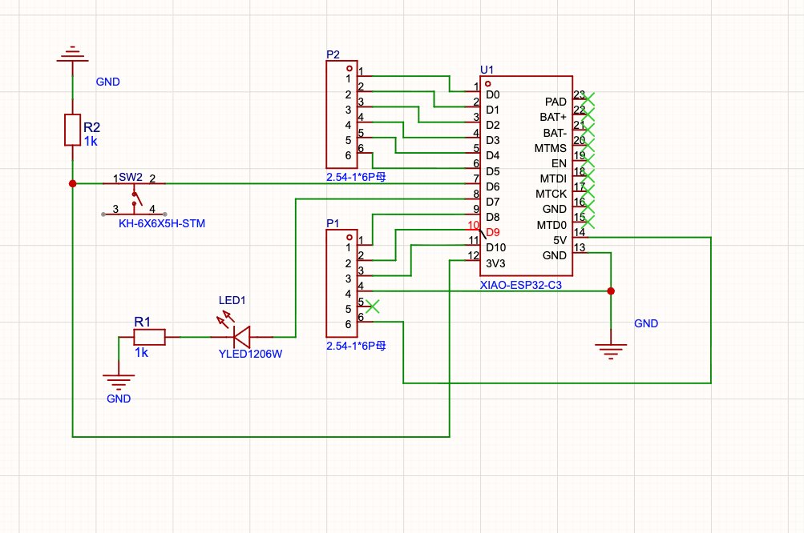Select the 2.54-1*6P value text under P1
This screenshot has height=533, width=804.
356,346
